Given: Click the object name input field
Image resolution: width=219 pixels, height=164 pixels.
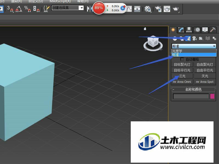Looking at the screenshot, I should pyautogui.click(x=191, y=96).
